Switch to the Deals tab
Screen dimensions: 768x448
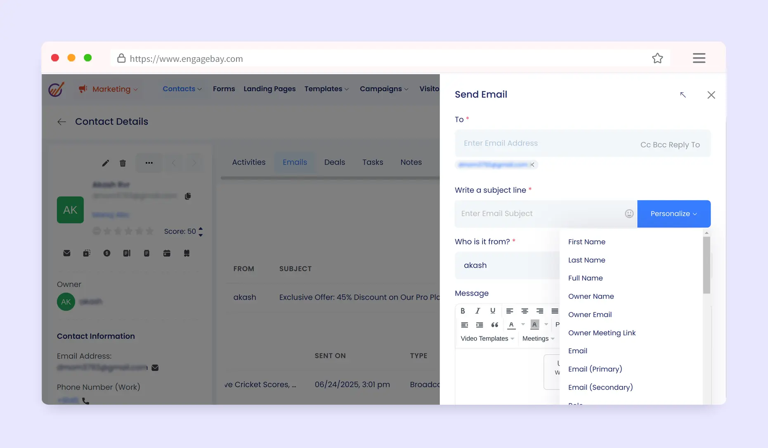(334, 162)
